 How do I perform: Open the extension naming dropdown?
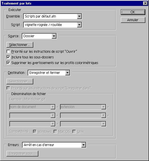coord(104,107)
